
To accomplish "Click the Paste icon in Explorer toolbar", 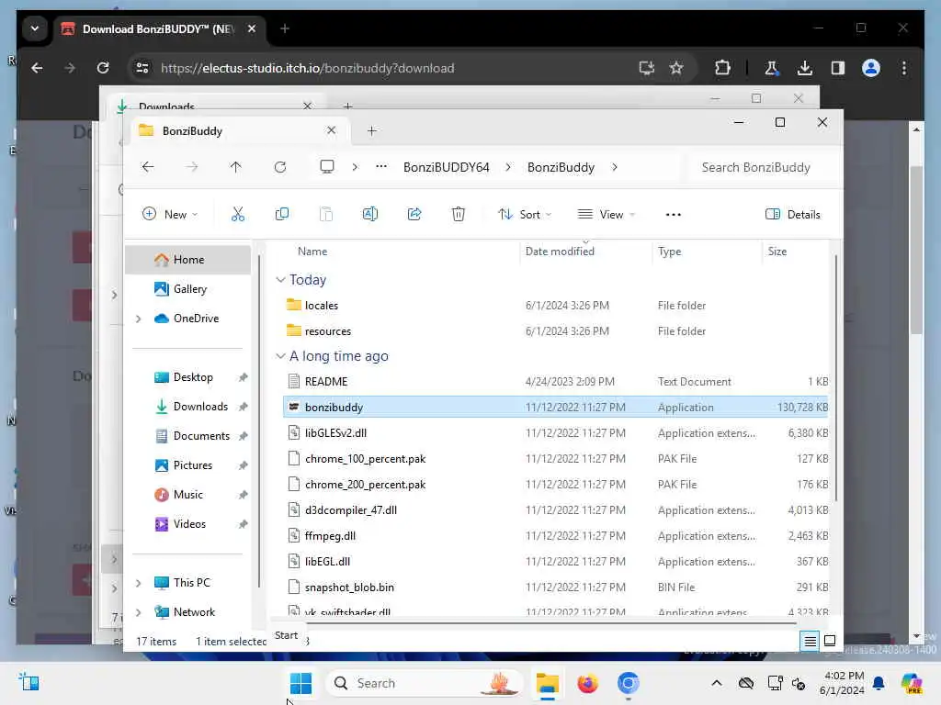I will pos(326,214).
